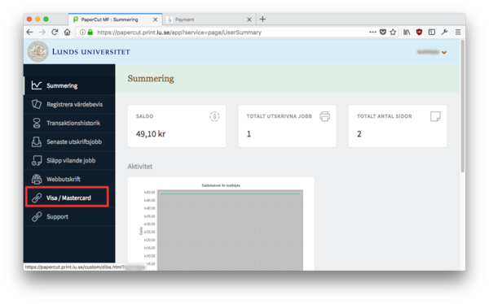Screen dimensions: 489x304
Task: Click the Webbutskrift printer icon
Action: coord(37,179)
